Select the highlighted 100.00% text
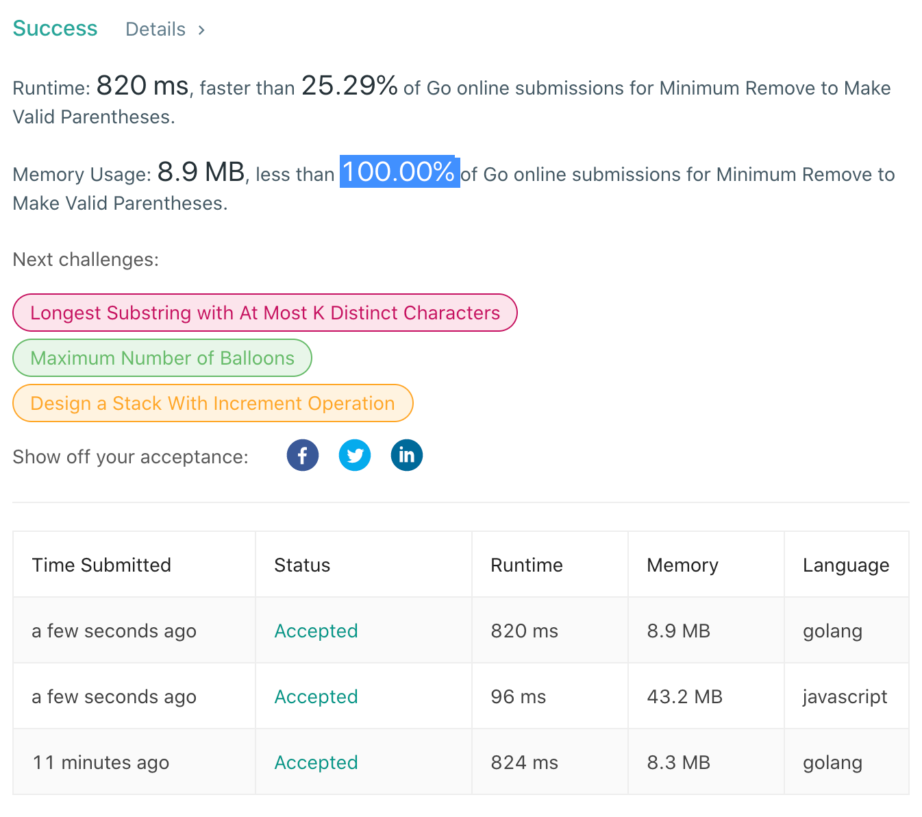This screenshot has width=922, height=817. click(399, 173)
